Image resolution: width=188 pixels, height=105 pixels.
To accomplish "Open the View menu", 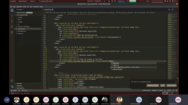I will pyautogui.click(x=25, y=7).
